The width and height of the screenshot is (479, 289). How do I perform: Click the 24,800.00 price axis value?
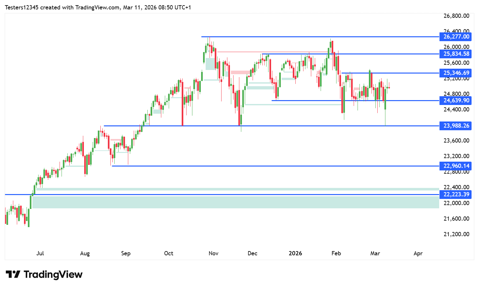pyautogui.click(x=456, y=94)
